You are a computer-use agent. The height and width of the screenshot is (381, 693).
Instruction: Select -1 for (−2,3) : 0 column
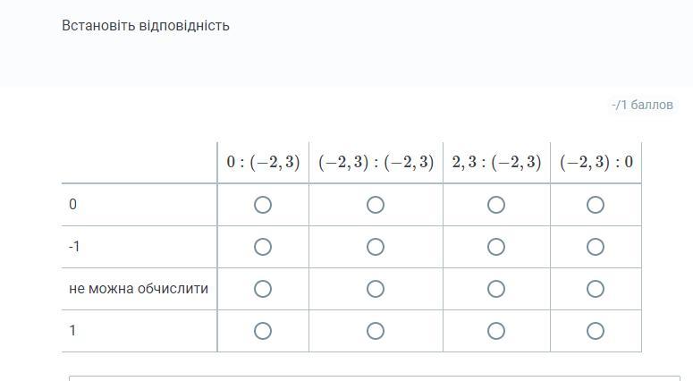596,247
